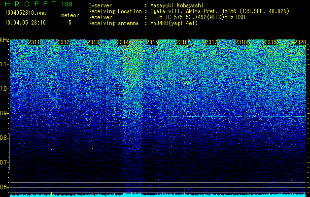Click the date stamp 10.04.05 23:10

[25, 23]
